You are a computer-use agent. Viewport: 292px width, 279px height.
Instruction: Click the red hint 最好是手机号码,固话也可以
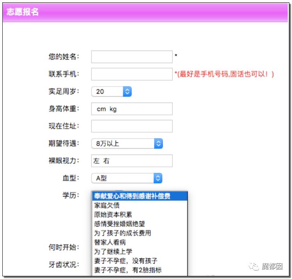[x=224, y=74]
